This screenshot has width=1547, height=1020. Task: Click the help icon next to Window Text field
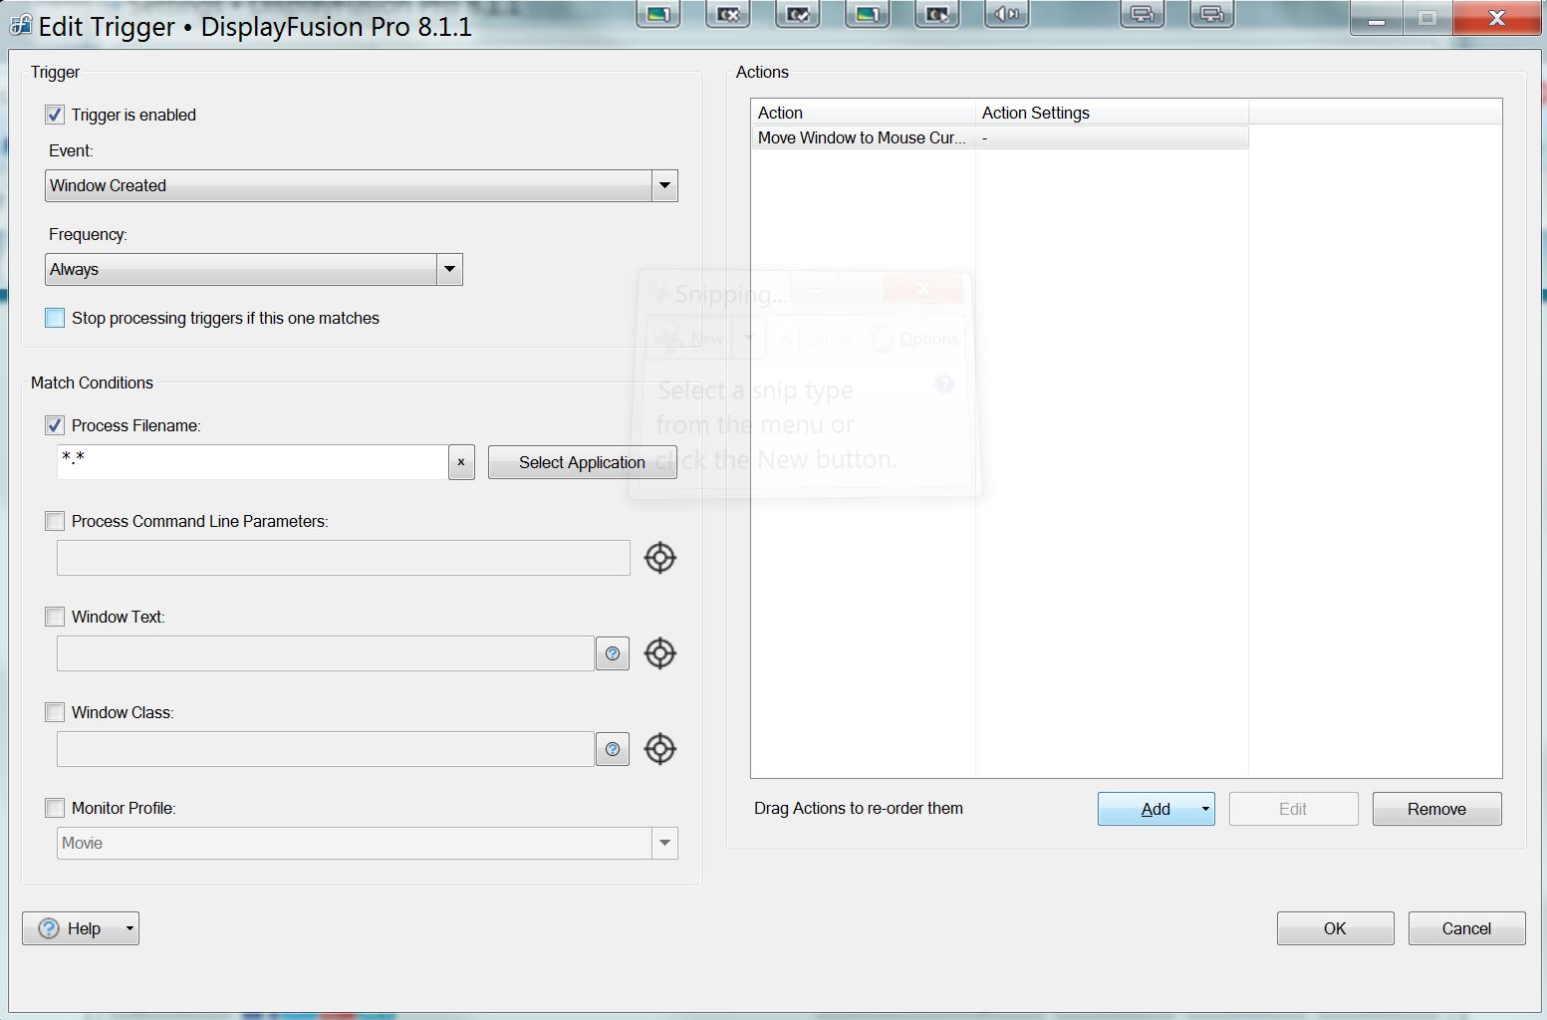(613, 653)
